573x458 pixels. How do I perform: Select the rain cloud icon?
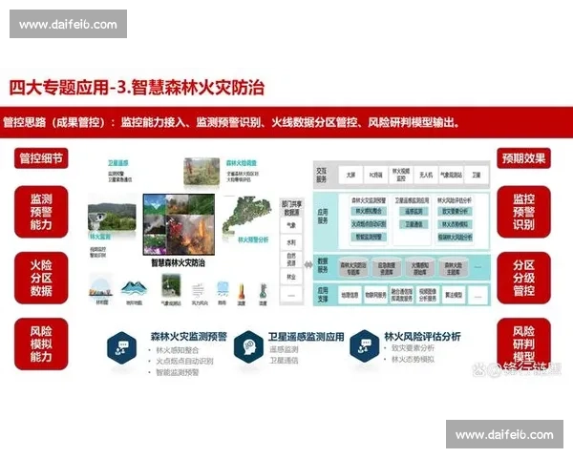[223, 290]
